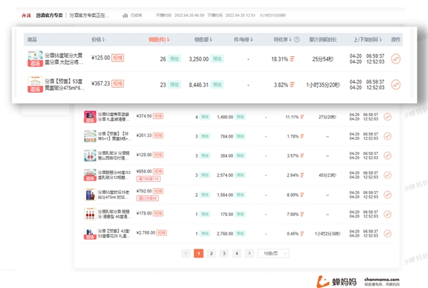Viewport: 428px width, 288px height.
Task: Click the coupon tag under ¥858.00
Action: 148,179
